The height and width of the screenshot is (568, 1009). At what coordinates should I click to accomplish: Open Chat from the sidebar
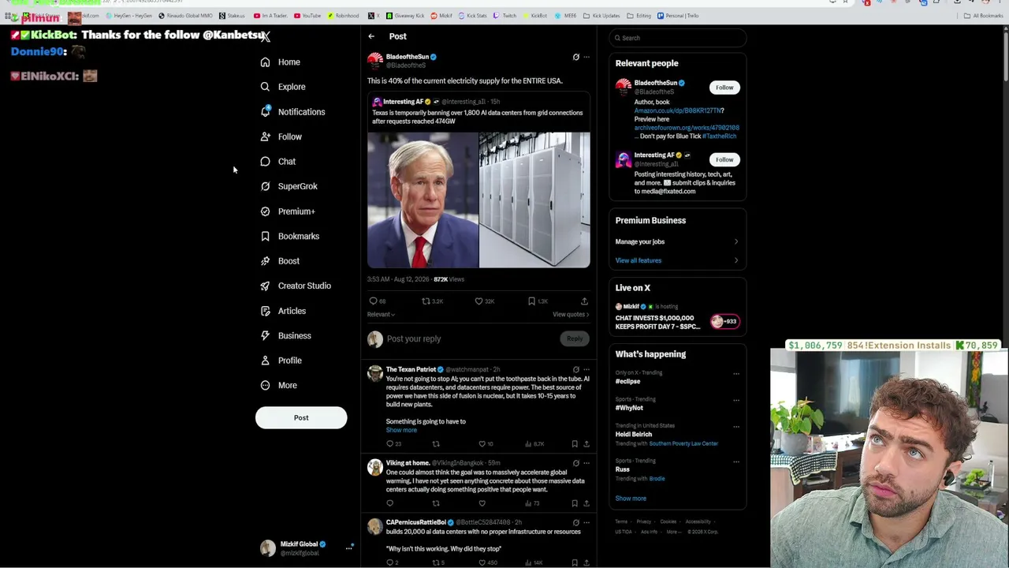point(278,162)
